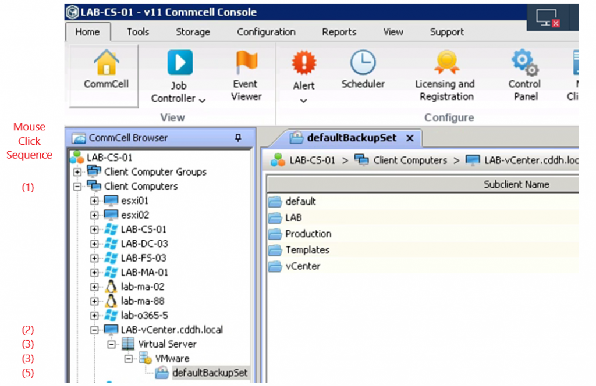The height and width of the screenshot is (386, 596).
Task: Click the vCenter subclient folder icon
Action: (275, 266)
